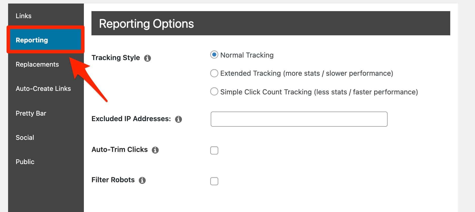This screenshot has height=212, width=475.
Task: Go to the Pretty Bar settings
Action: point(31,113)
